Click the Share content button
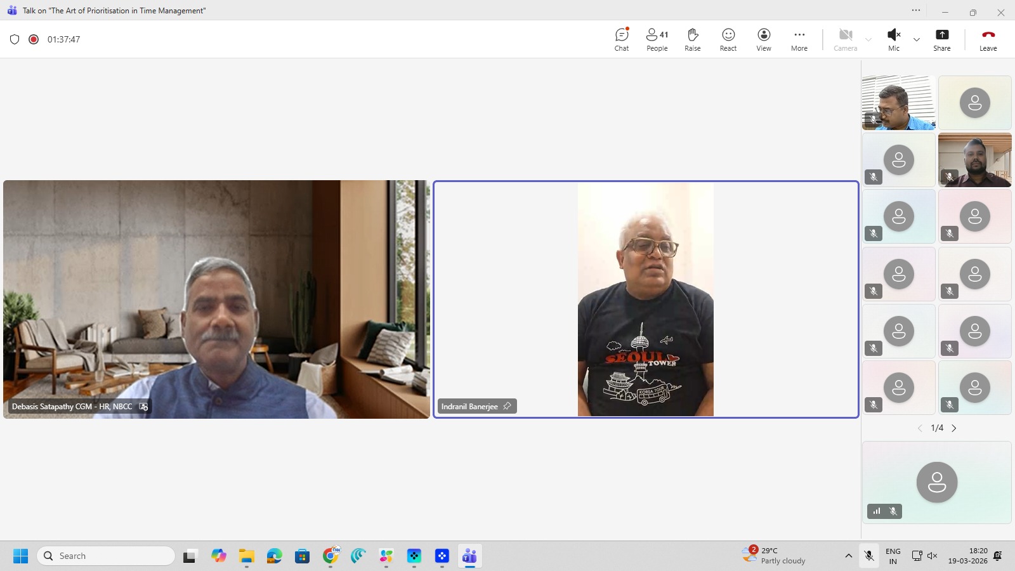This screenshot has width=1015, height=571. coord(942,39)
